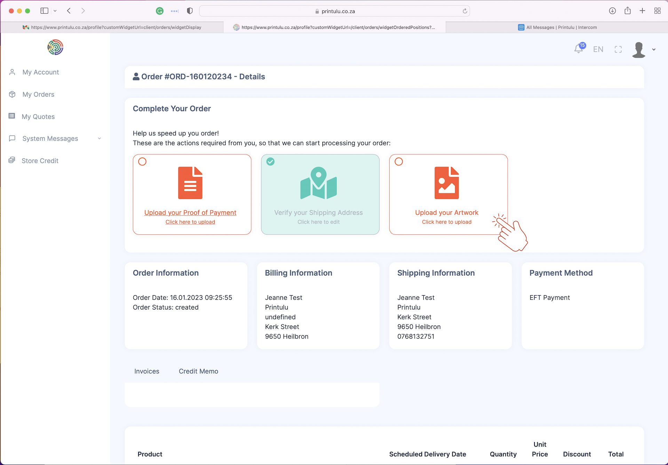Click the Order Status: created text
Image resolution: width=668 pixels, height=465 pixels.
tap(166, 307)
